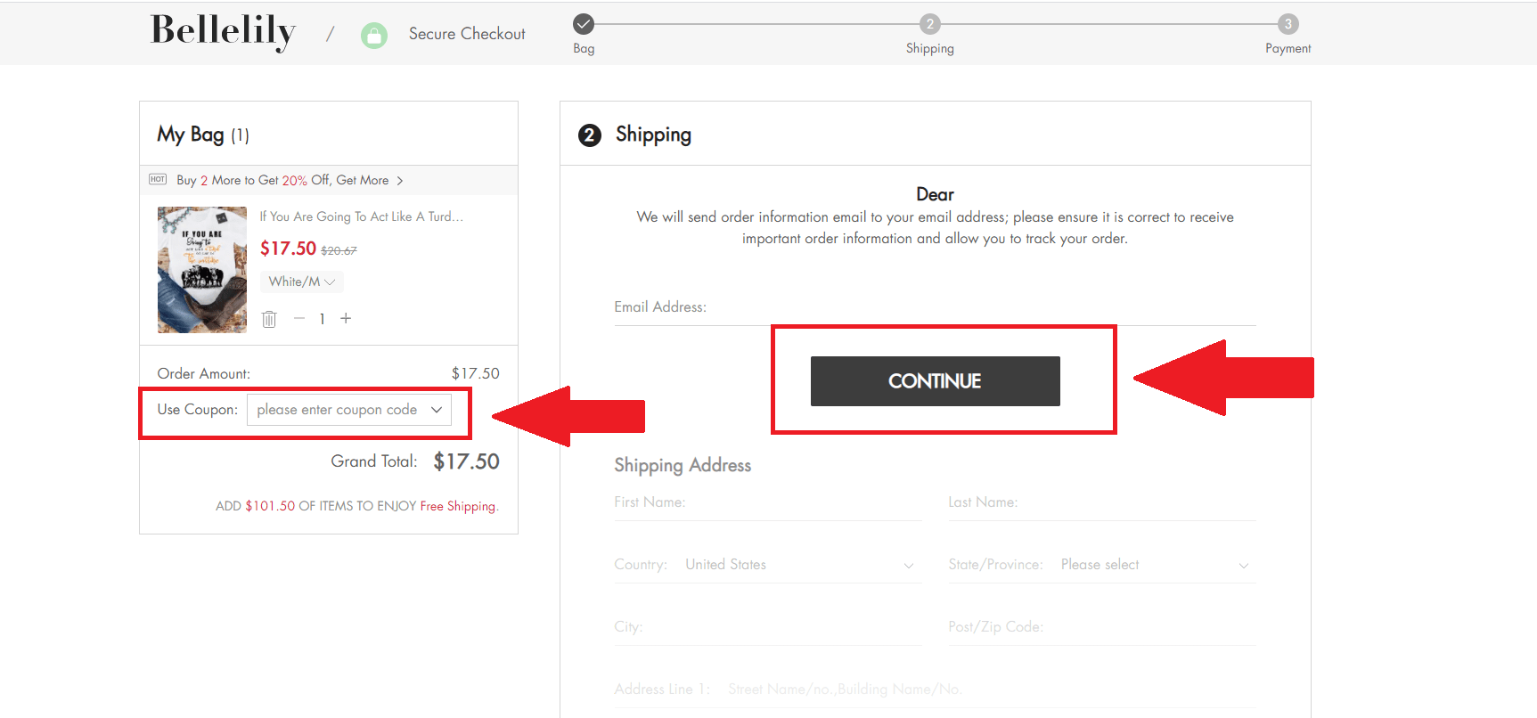Decrease quantity with minus icon
The image size is (1537, 718).
[x=299, y=318]
